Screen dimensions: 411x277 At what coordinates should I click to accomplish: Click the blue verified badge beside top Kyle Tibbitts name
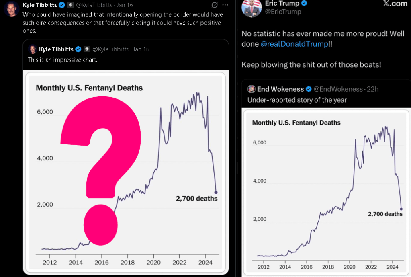click(62, 5)
